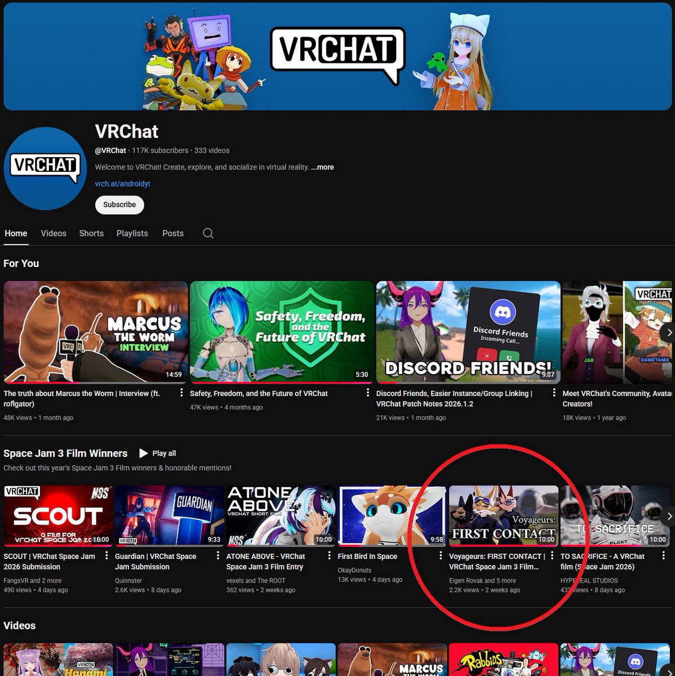Click the 'For You' section heading

(x=21, y=263)
